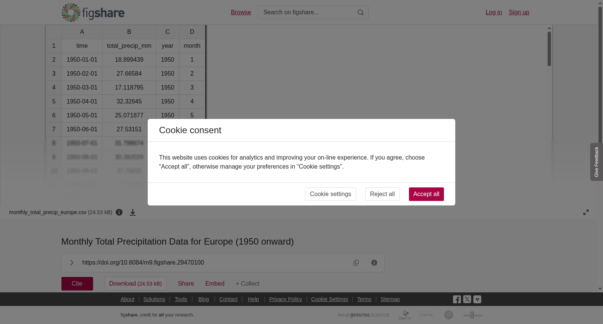Download the 24.53 kB file

click(135, 284)
